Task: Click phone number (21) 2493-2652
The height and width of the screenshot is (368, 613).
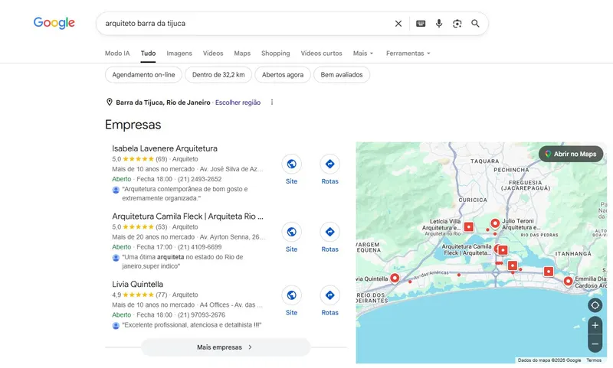Action: (199, 179)
